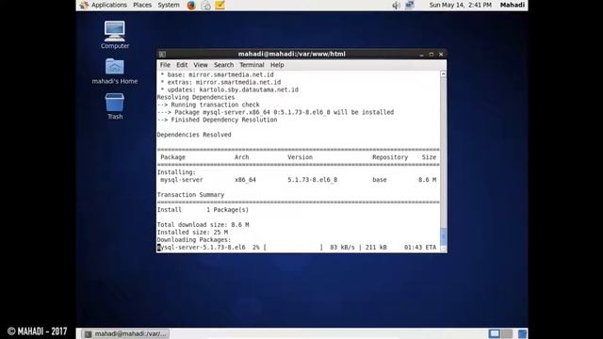603x339 pixels.
Task: Click the date and time clock
Action: click(x=461, y=5)
